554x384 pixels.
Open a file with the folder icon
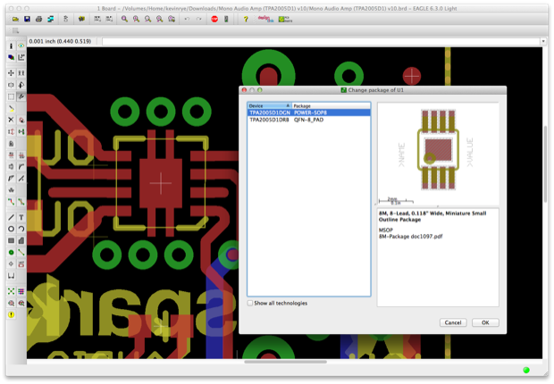point(15,19)
